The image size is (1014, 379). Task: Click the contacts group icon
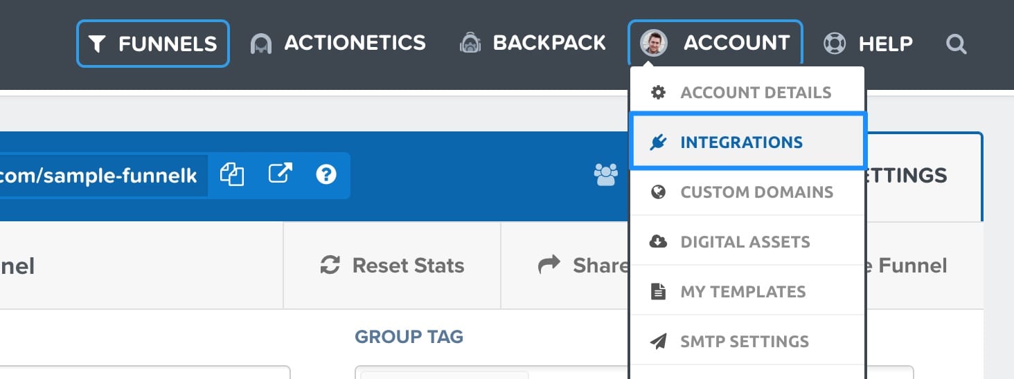tap(606, 175)
